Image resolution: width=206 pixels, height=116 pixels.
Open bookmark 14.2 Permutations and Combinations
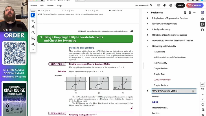coord(170,57)
